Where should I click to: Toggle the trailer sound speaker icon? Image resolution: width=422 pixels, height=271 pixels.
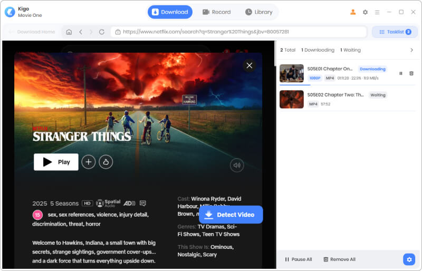pos(237,165)
